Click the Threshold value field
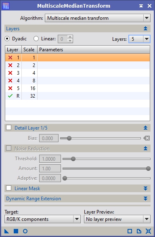Viewport: 155px width, 237px height. click(50, 159)
